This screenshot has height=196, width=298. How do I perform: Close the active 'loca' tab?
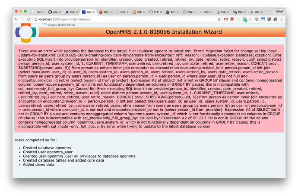click(x=94, y=12)
